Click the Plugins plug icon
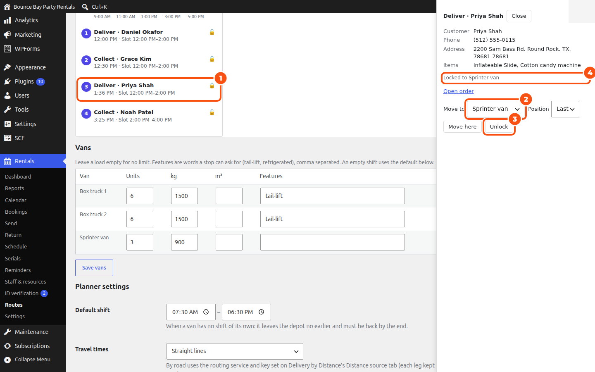Image resolution: width=595 pixels, height=372 pixels. (7, 81)
